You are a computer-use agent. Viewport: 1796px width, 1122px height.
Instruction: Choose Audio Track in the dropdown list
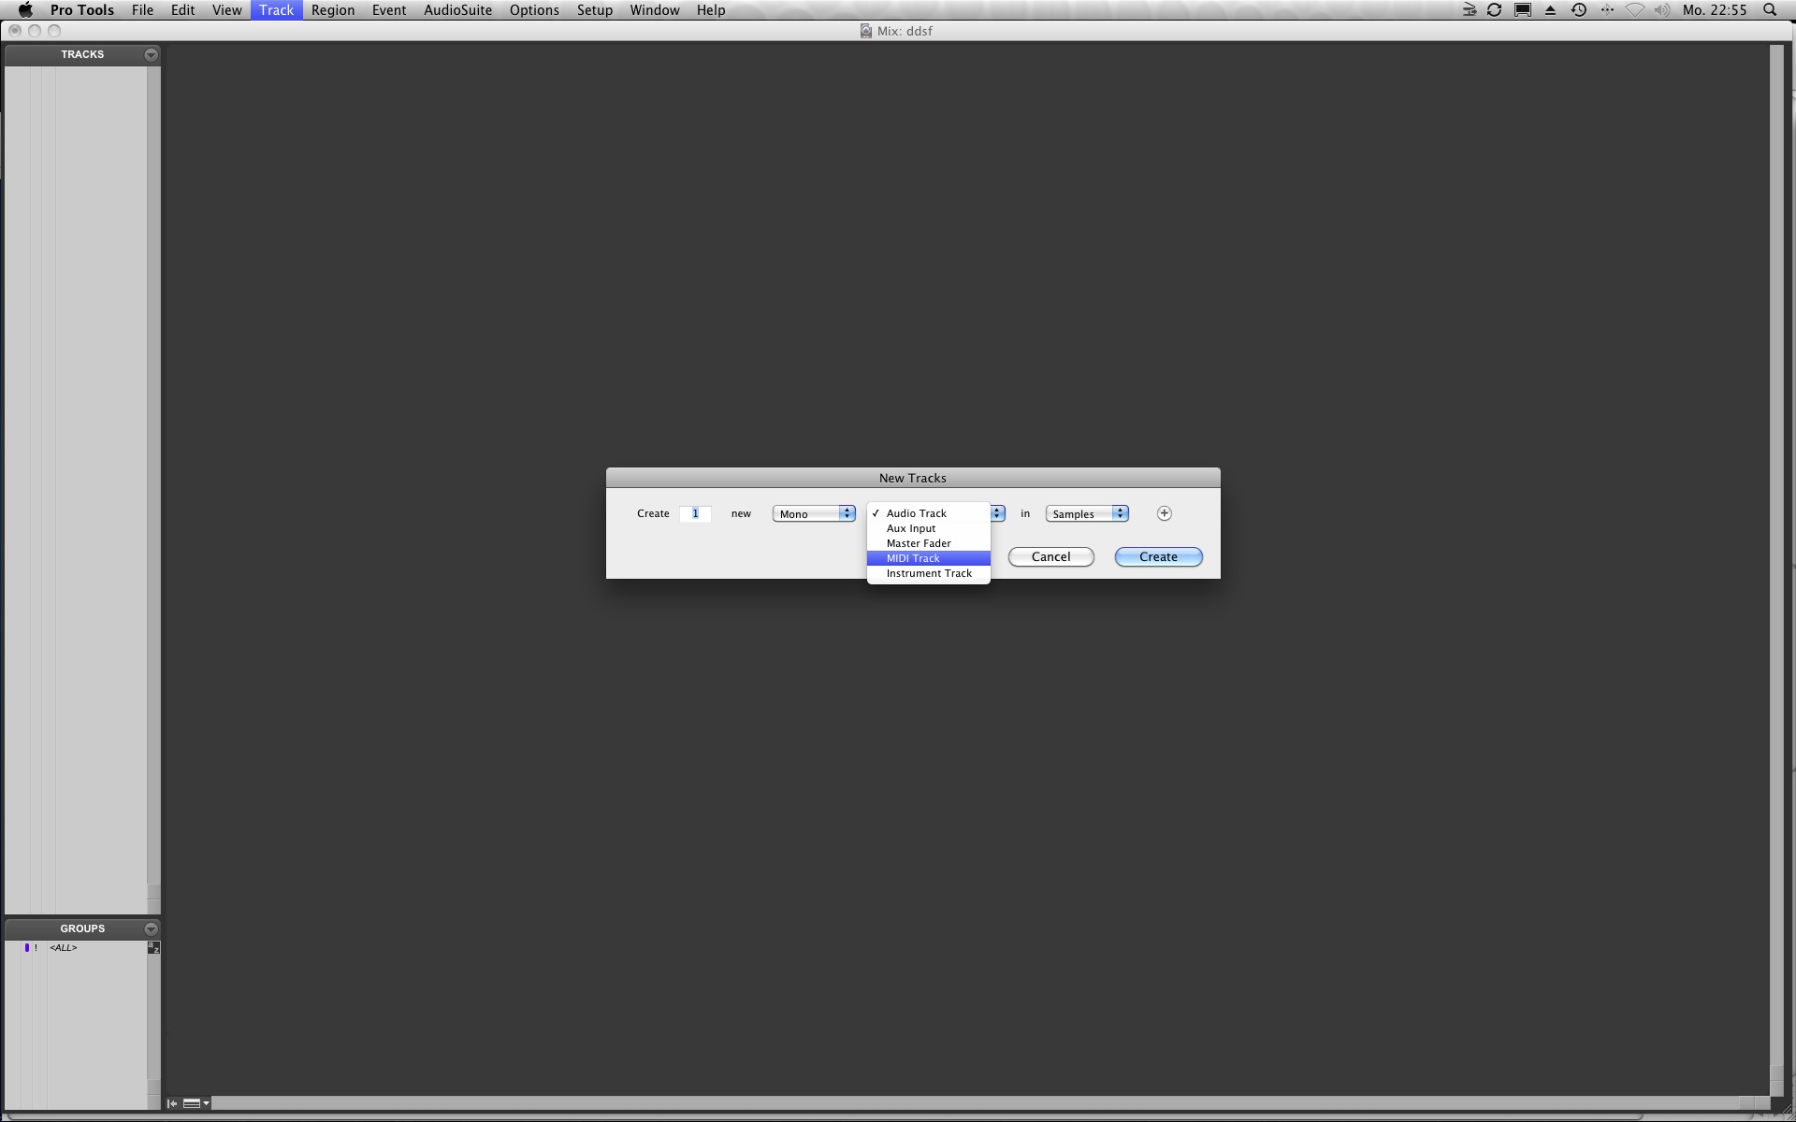coord(928,513)
